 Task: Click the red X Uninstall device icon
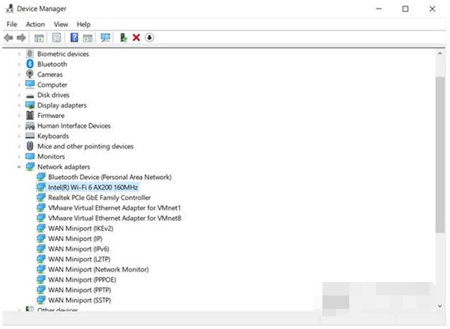137,37
